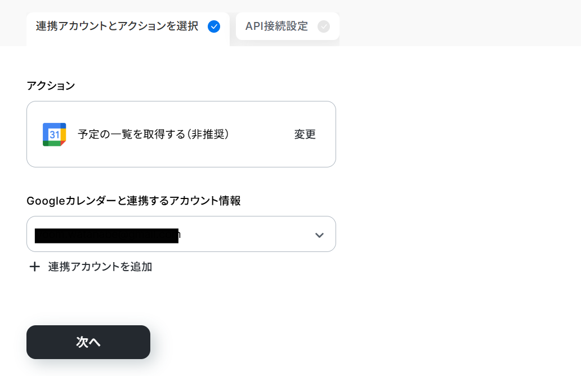
Task: Click the blue checkmark on first tab
Action: (x=214, y=26)
